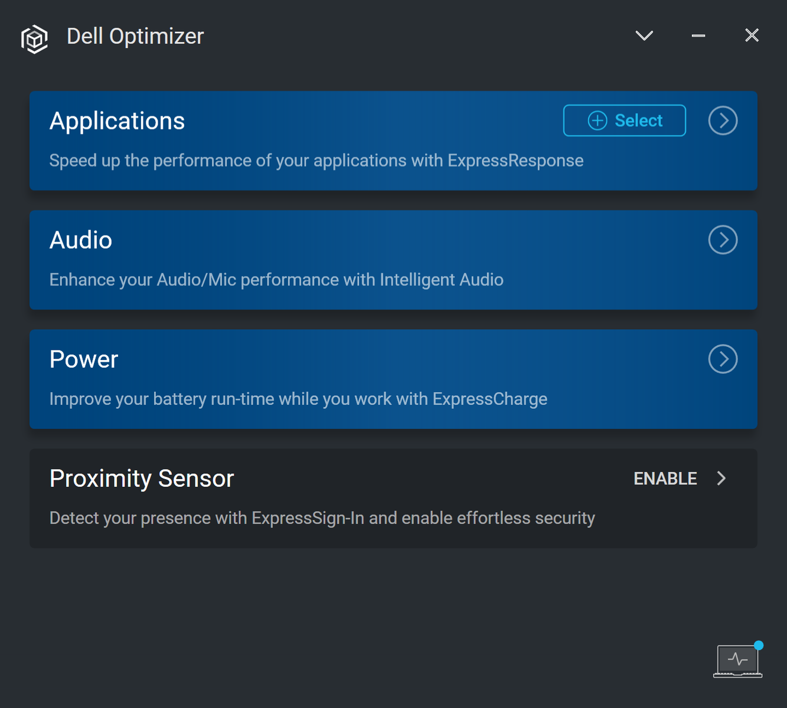Open Applications details via circled arrow
Image resolution: width=787 pixels, height=708 pixels.
tap(723, 120)
